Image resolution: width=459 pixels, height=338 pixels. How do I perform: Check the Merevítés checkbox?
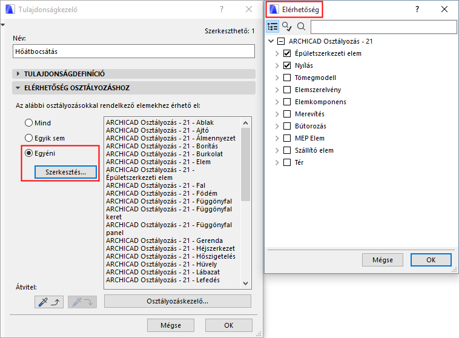pos(287,114)
